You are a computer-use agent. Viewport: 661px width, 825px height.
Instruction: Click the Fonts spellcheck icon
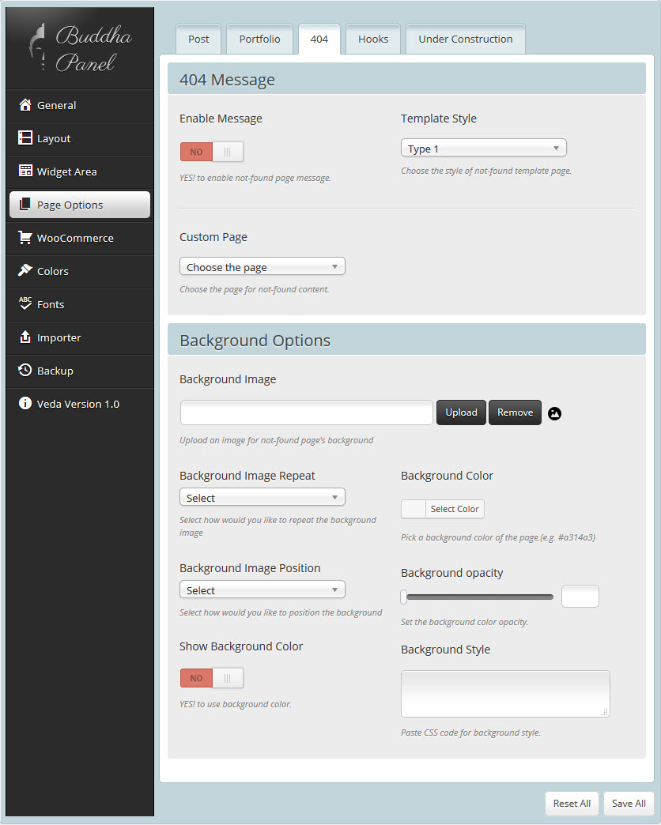click(x=25, y=304)
